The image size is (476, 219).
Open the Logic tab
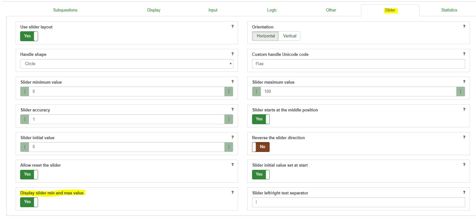pos(272,10)
